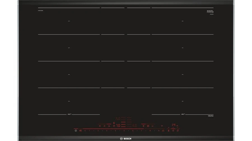Touch the PowerBoost icon at slider end
Viewport: 252px width, 141px height.
click(163, 130)
